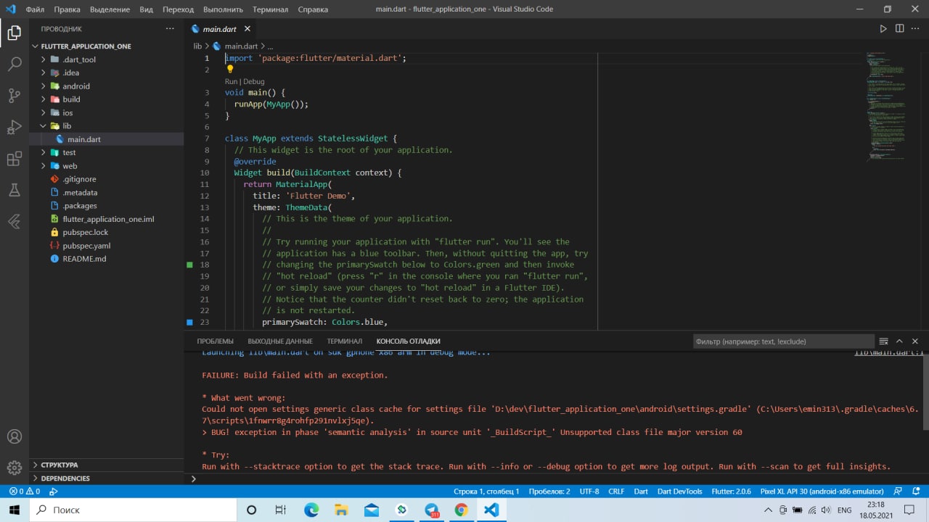Click the Run play button in editor toolbar
The image size is (929, 522).
[883, 29]
